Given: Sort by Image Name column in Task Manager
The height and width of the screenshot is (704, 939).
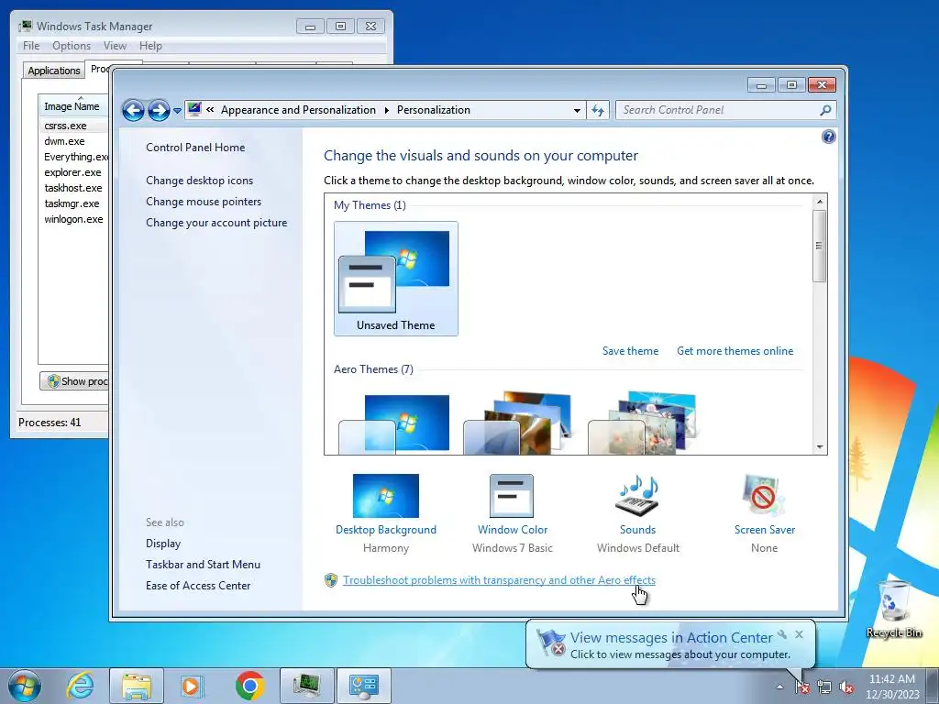Looking at the screenshot, I should (72, 106).
